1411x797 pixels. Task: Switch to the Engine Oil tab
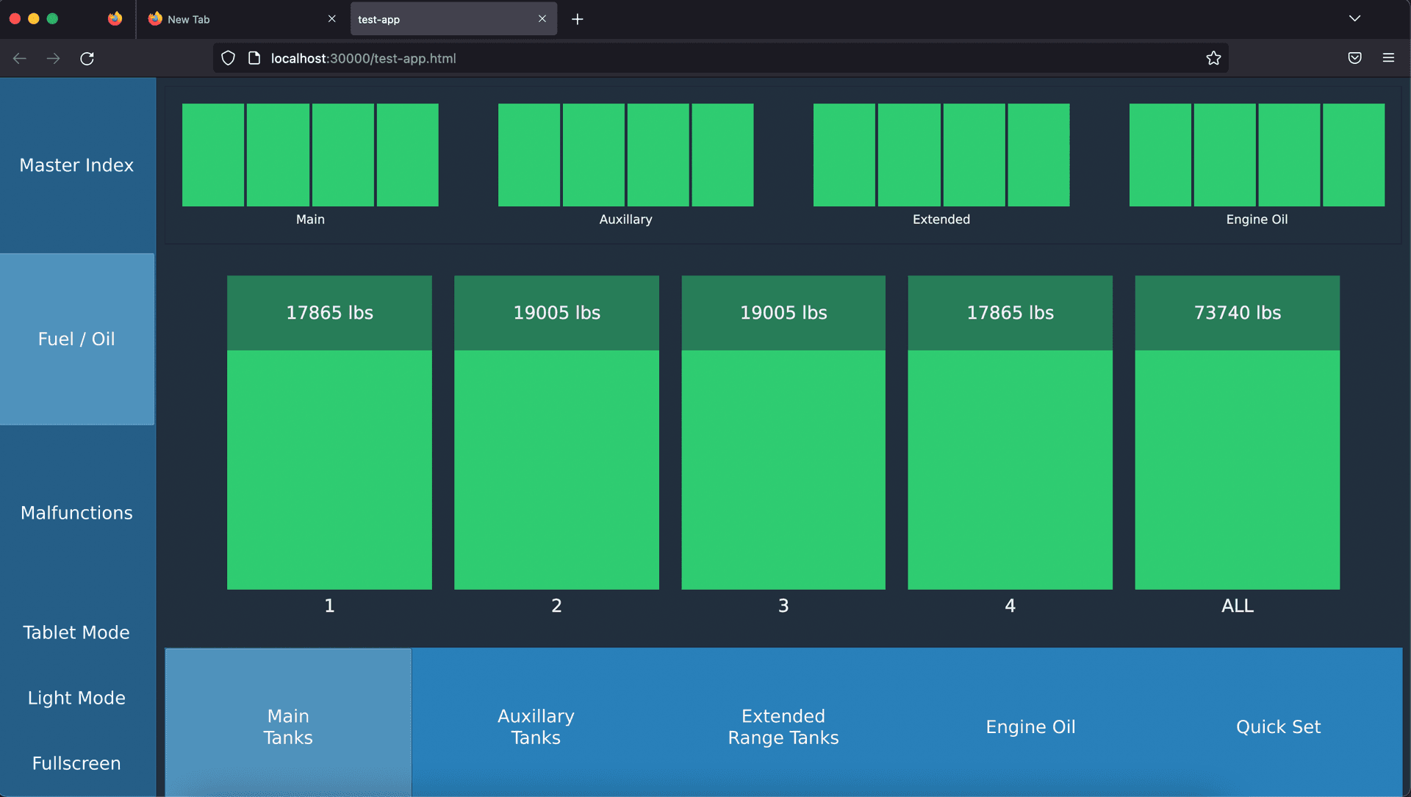[1030, 726]
